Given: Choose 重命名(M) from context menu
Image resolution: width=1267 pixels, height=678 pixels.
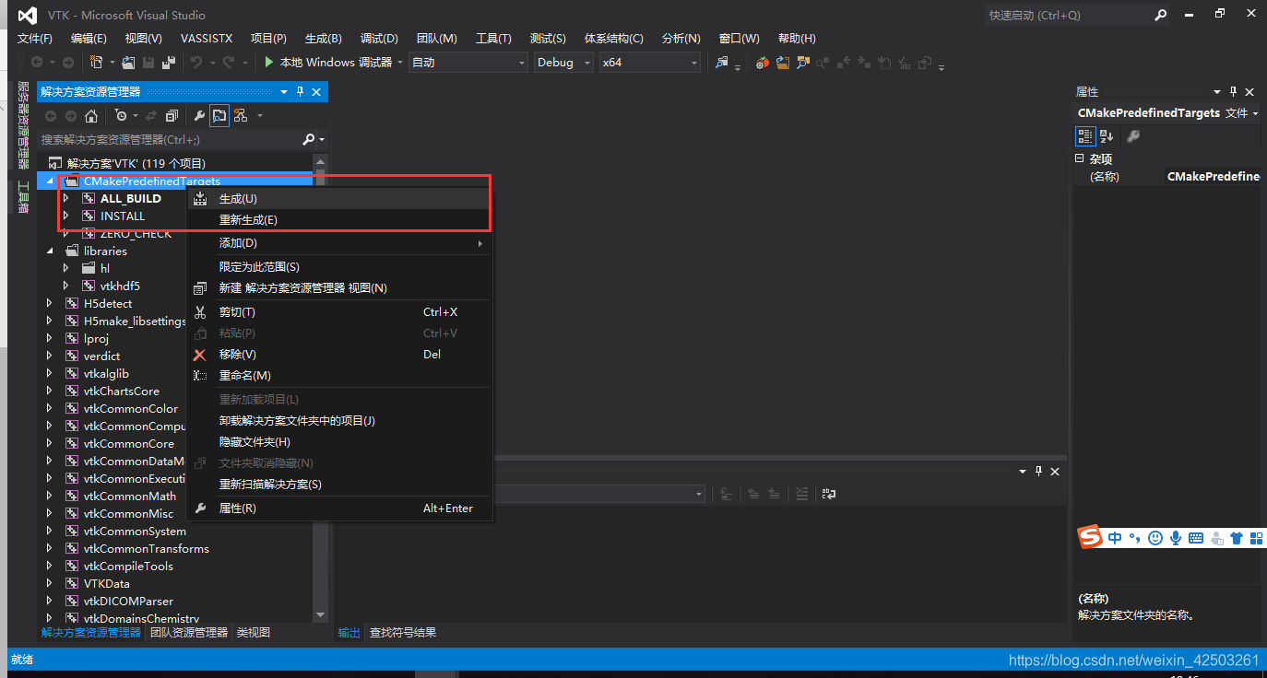Looking at the screenshot, I should point(339,376).
